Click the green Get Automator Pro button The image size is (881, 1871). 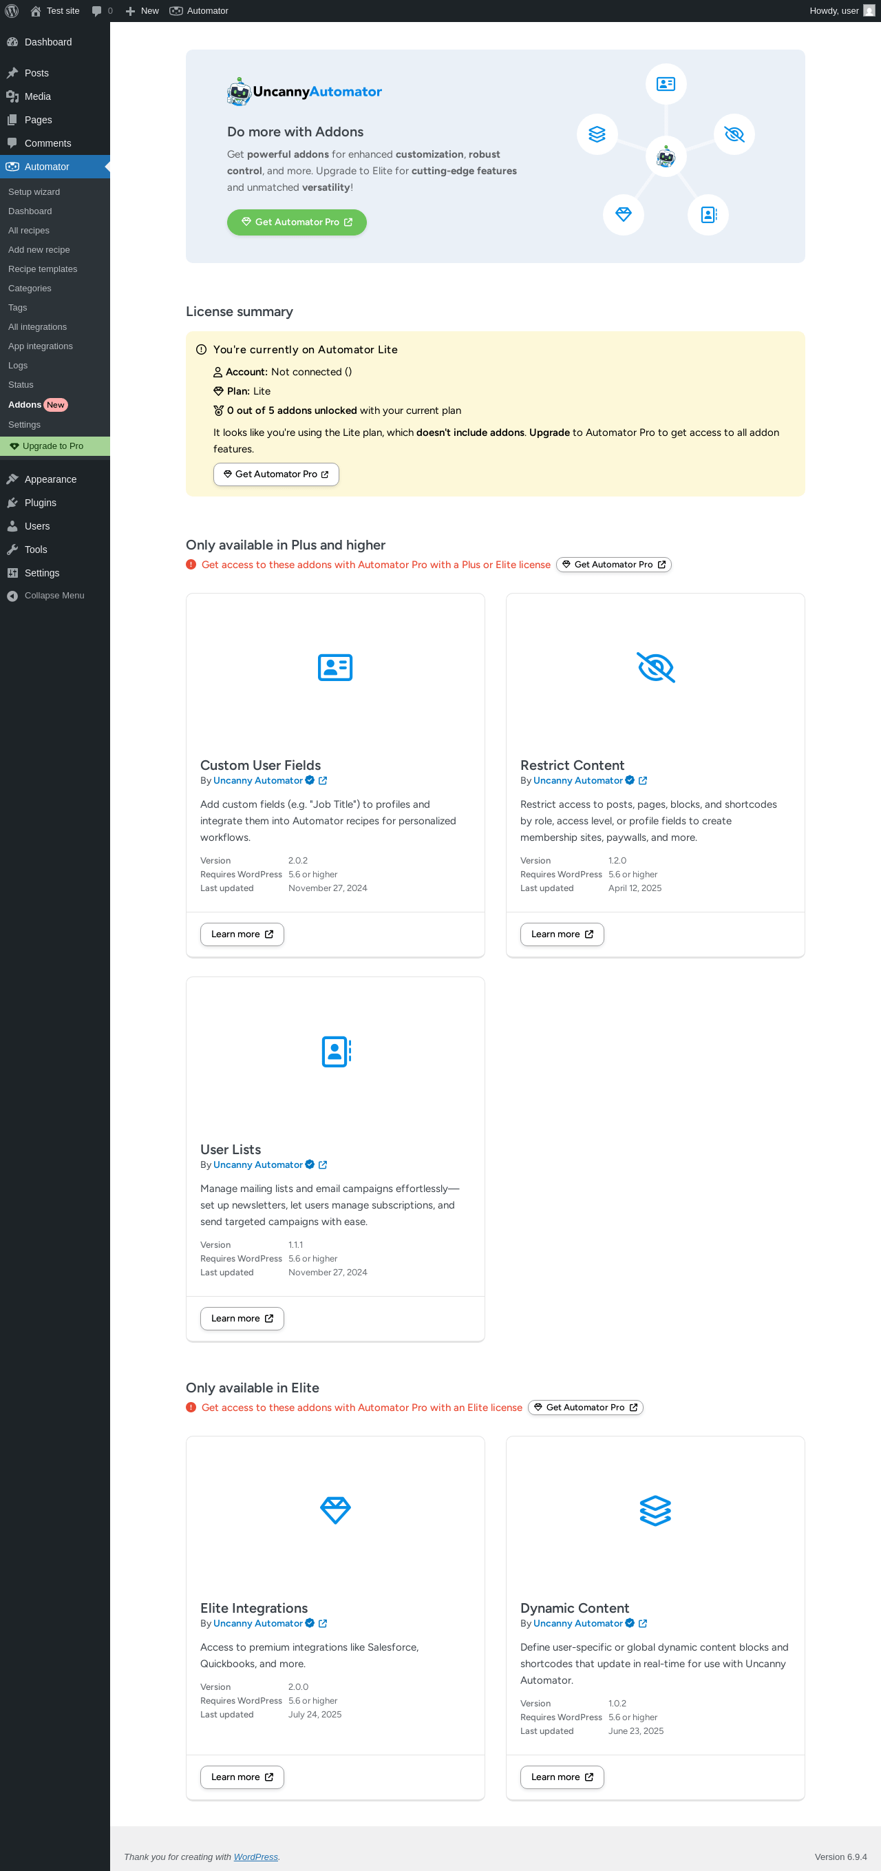[296, 222]
